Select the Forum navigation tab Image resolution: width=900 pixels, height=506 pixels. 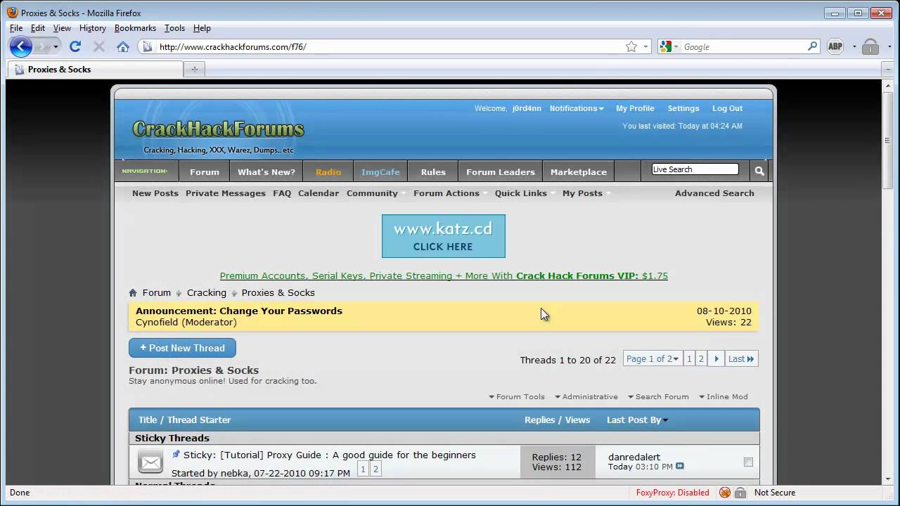coord(205,171)
